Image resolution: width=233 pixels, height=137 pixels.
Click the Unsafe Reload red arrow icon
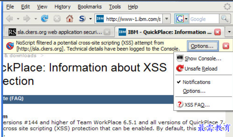pos(180,68)
